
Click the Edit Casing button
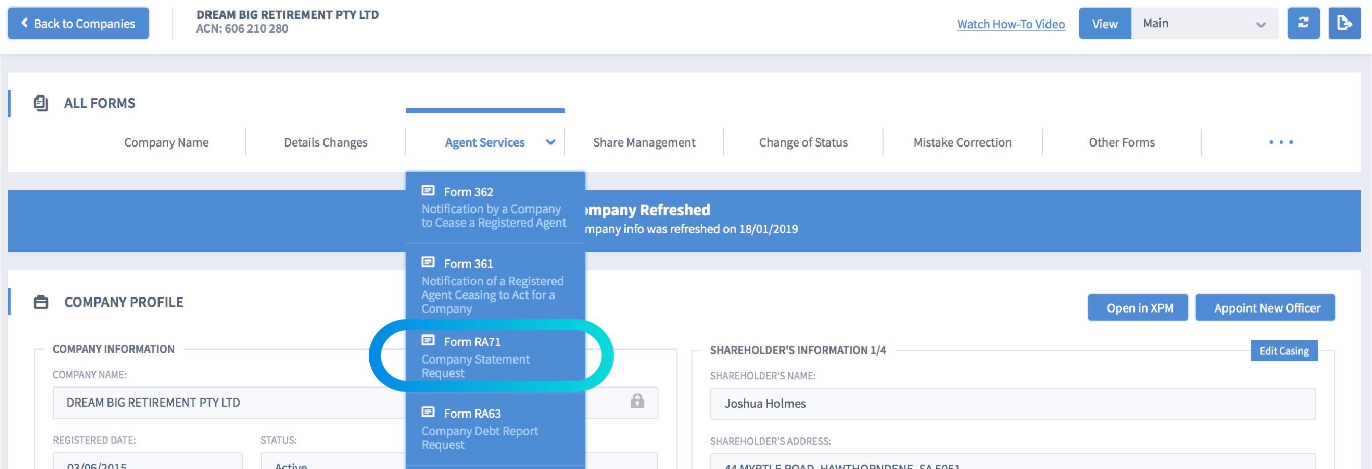1283,351
